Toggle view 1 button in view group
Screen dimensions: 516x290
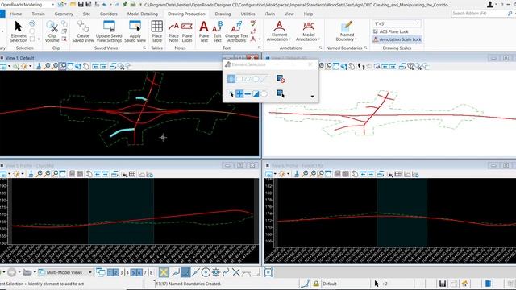click(x=110, y=272)
